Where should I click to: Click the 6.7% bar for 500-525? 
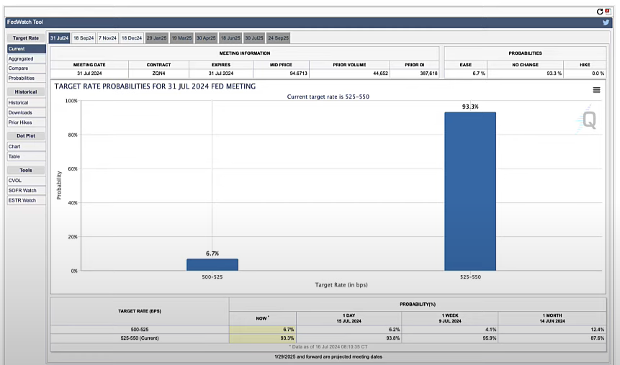[212, 264]
